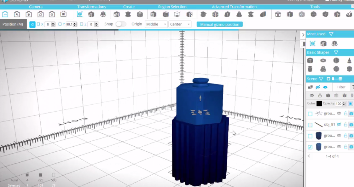Screen dimensions: 354x187
Task: Click the blue reset position button
Action: click(x=32, y=24)
